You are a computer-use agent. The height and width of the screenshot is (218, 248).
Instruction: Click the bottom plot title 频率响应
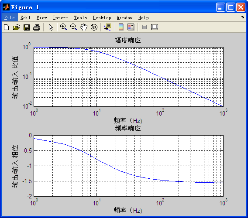pyautogui.click(x=128, y=128)
